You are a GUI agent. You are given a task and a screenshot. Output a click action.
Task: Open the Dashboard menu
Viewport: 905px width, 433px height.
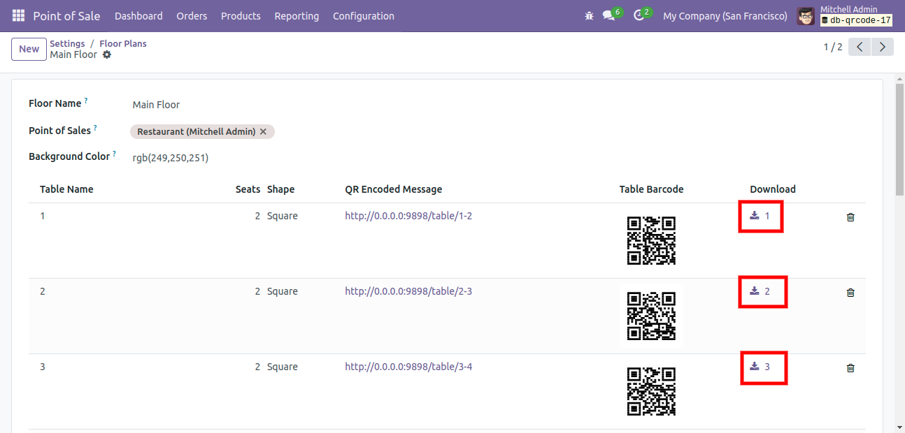pyautogui.click(x=138, y=15)
